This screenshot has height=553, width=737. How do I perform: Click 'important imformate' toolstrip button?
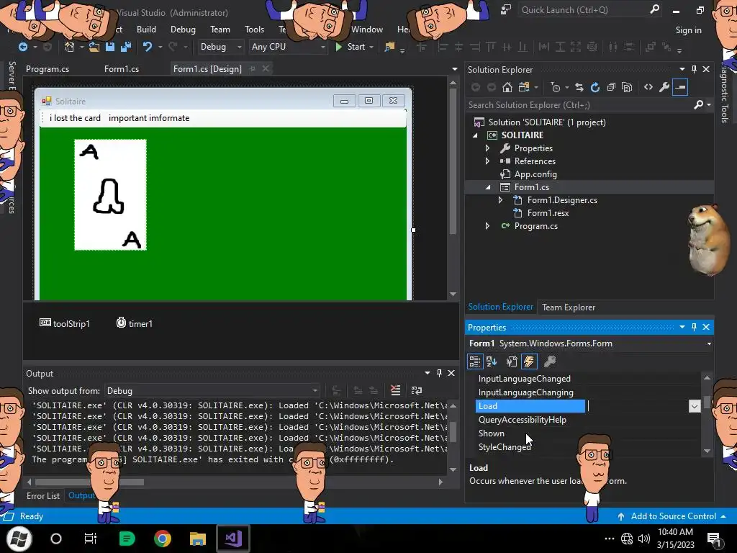(x=149, y=118)
